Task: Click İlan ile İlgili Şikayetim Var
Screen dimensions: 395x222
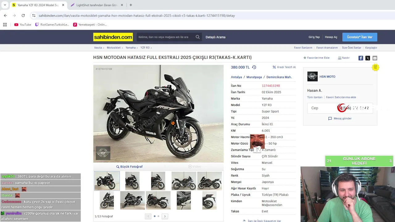Action: coord(262,221)
